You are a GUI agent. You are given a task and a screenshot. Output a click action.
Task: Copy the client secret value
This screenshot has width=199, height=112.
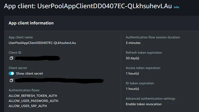pyautogui.click(x=12, y=80)
